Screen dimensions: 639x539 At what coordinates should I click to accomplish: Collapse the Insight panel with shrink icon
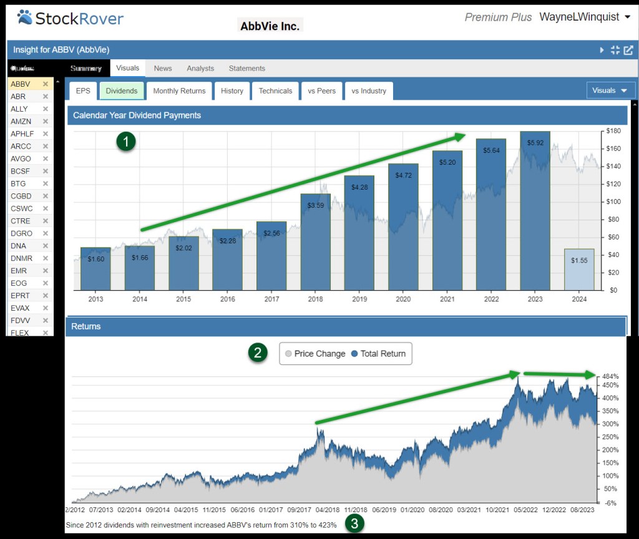(x=615, y=50)
